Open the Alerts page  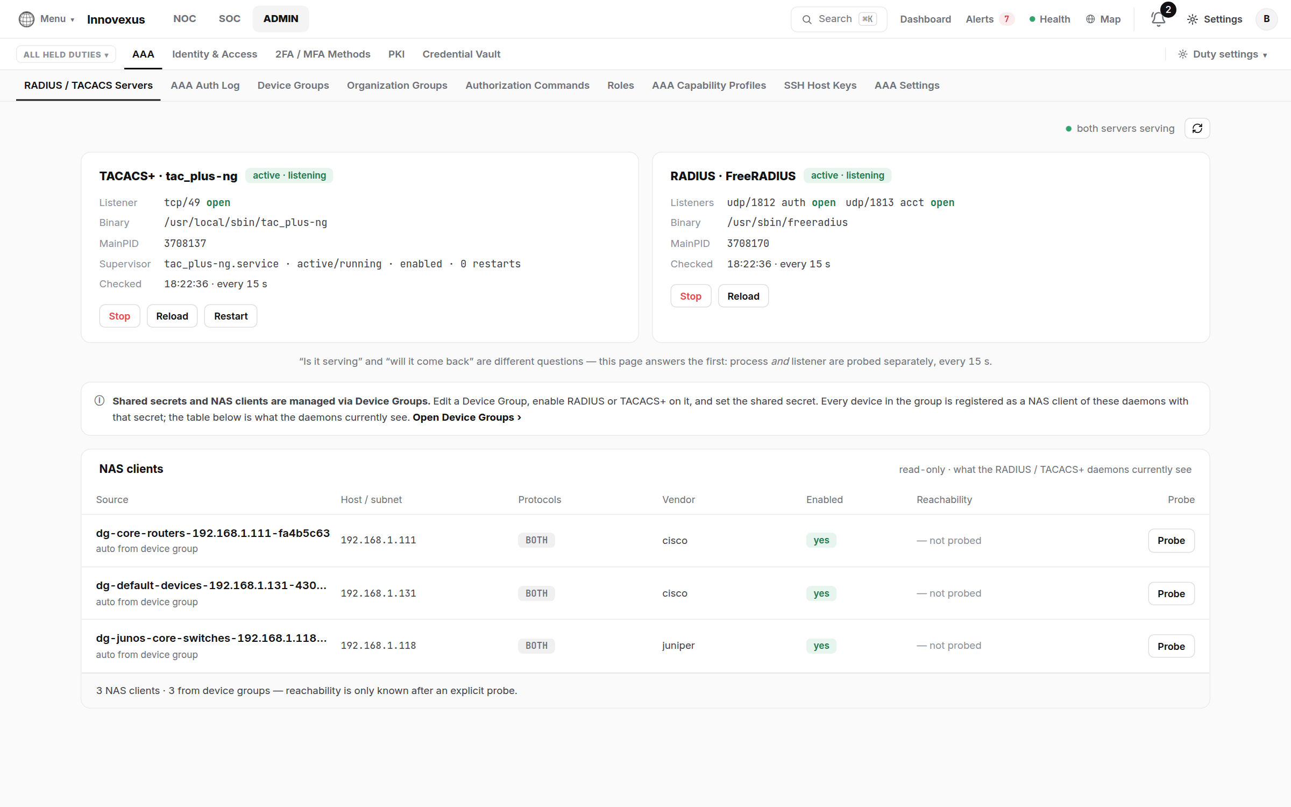point(990,19)
